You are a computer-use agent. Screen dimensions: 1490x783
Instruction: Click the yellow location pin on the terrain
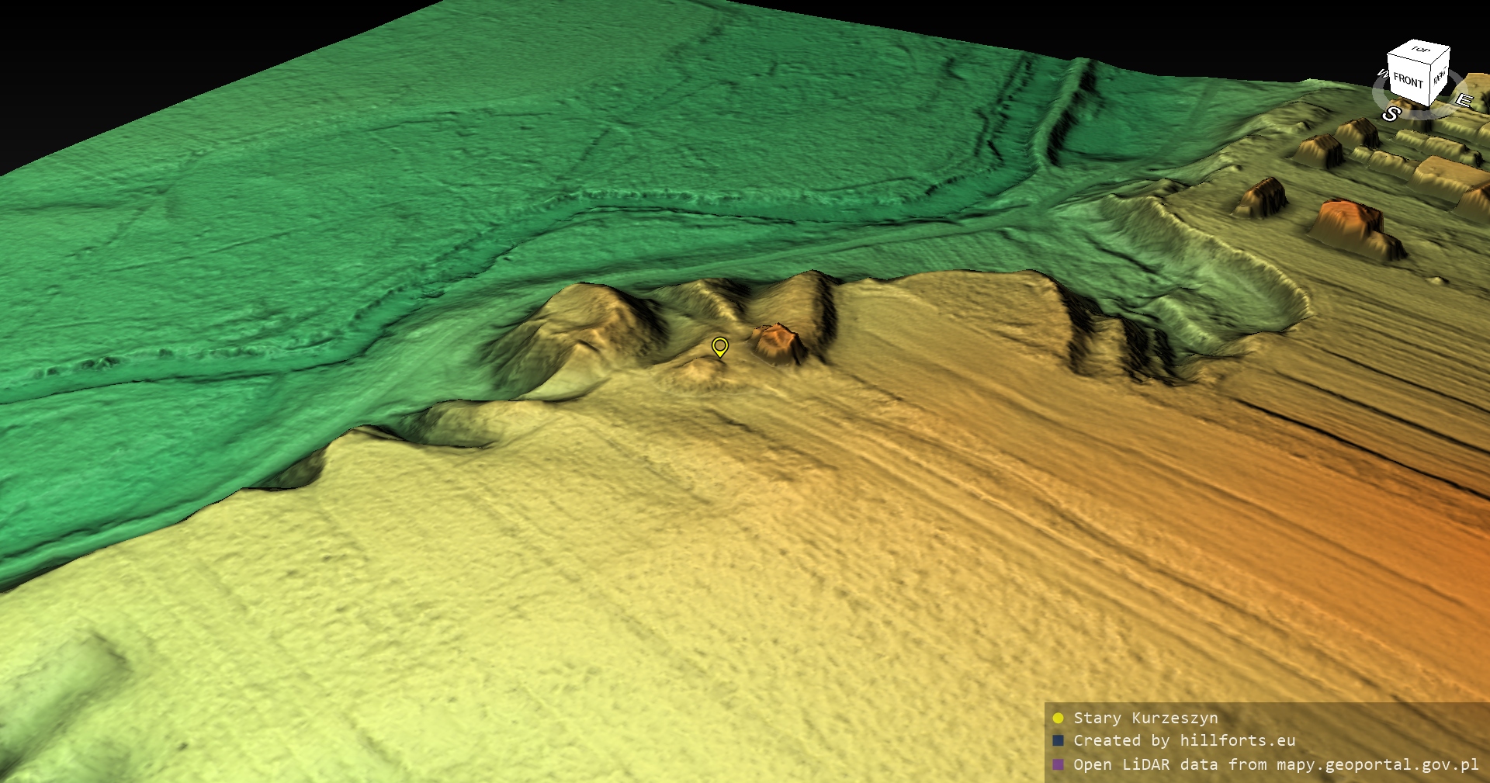coord(720,346)
